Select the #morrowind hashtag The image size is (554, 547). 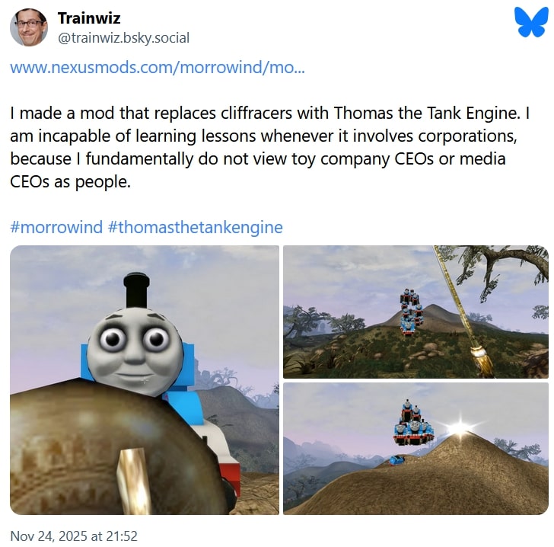point(56,227)
